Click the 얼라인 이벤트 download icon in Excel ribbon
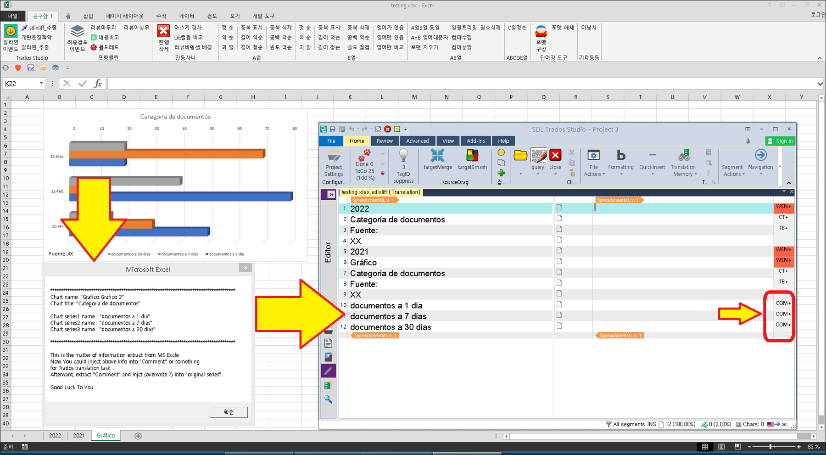Viewport: 826px width, 455px height. pos(11,31)
